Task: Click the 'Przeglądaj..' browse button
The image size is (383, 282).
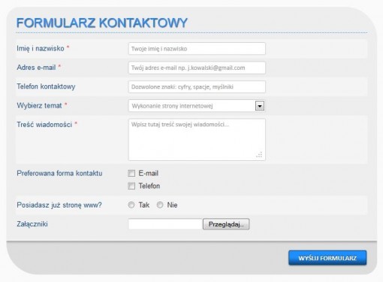Action: pyautogui.click(x=226, y=224)
